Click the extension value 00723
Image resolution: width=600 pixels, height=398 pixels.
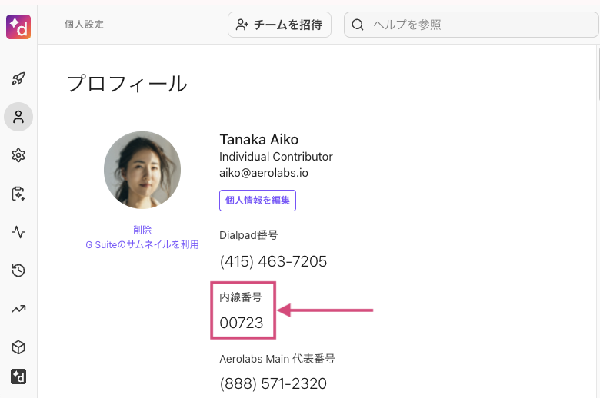(242, 323)
